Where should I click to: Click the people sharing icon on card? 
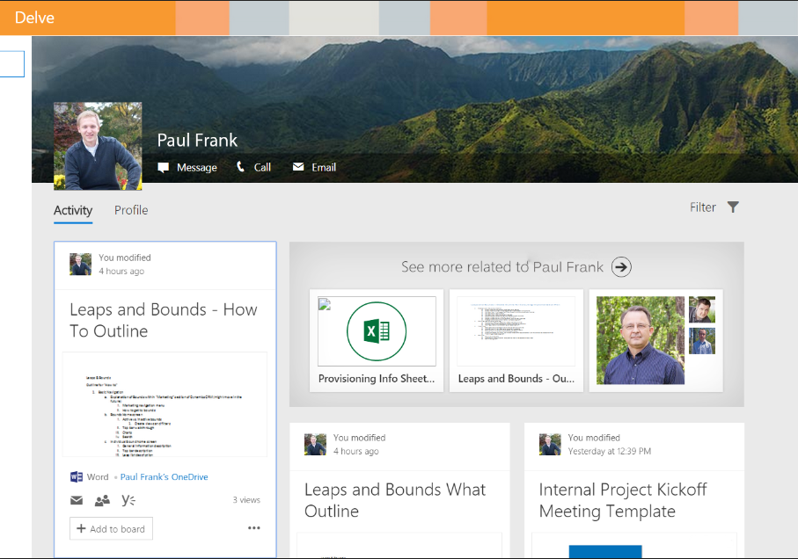coord(102,501)
